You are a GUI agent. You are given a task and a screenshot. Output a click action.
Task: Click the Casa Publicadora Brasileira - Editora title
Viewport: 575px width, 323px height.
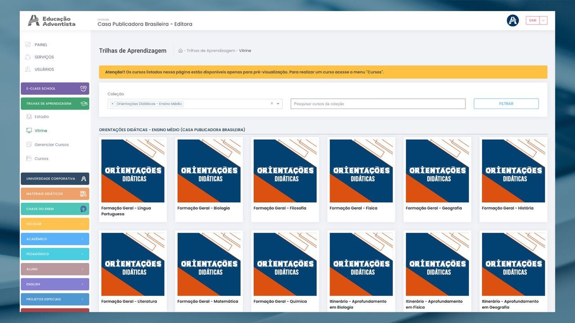(x=145, y=24)
